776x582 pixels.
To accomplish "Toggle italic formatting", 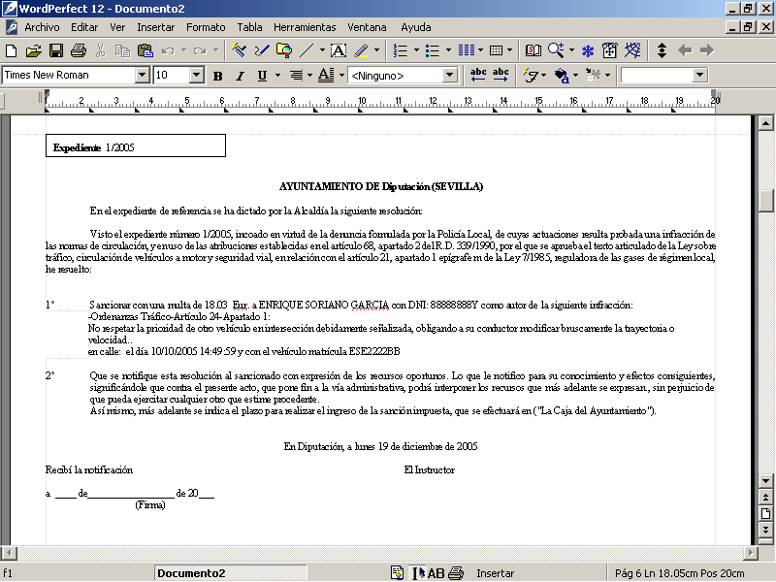I will click(x=239, y=75).
